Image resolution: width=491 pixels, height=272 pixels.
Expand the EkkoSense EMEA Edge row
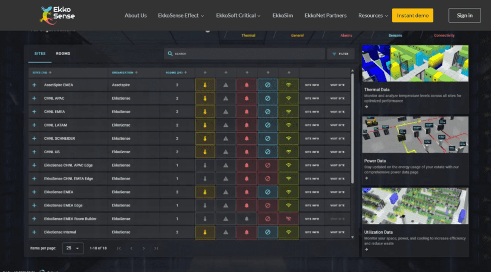34,205
